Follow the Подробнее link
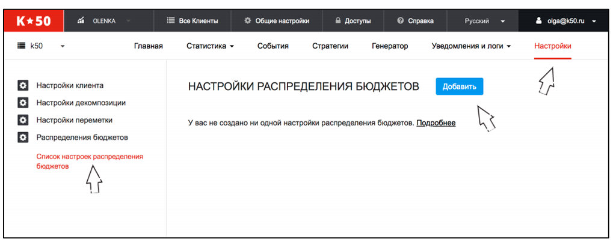Screen dimensions: 616x248 tap(436, 123)
